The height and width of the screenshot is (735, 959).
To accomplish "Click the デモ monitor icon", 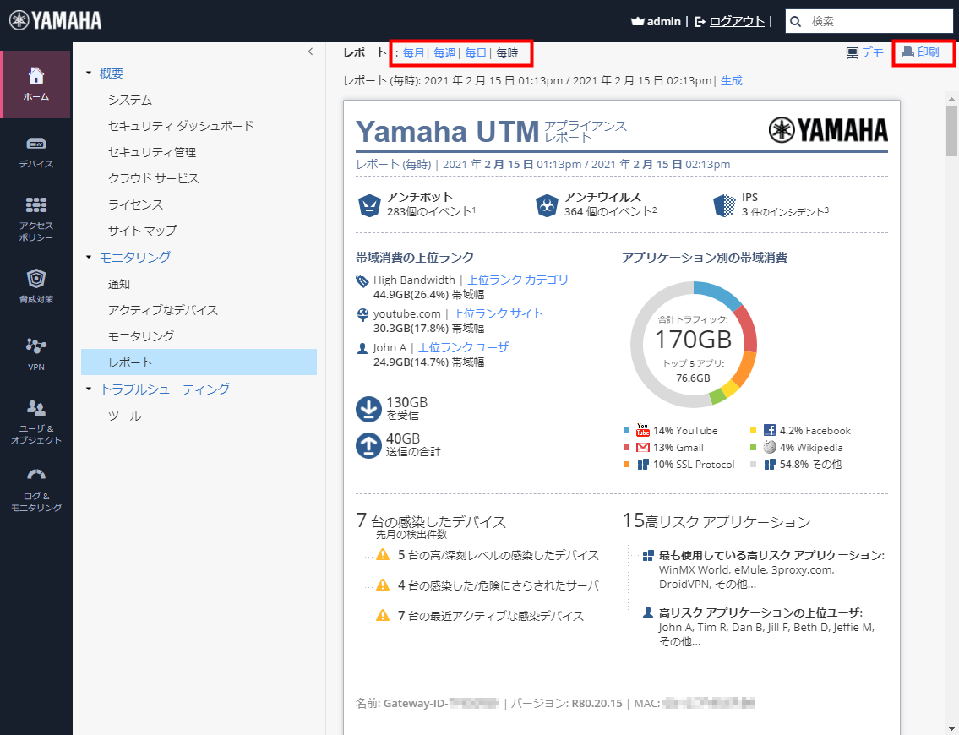I will tap(853, 52).
